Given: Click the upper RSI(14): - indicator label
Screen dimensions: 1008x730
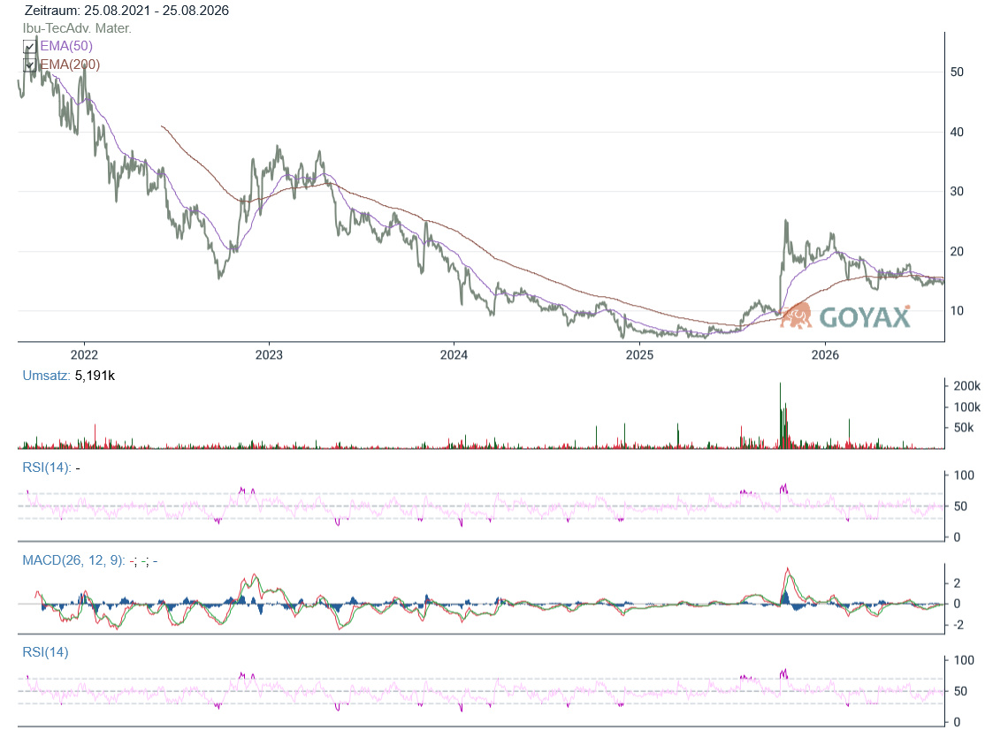Looking at the screenshot, I should click(x=51, y=468).
